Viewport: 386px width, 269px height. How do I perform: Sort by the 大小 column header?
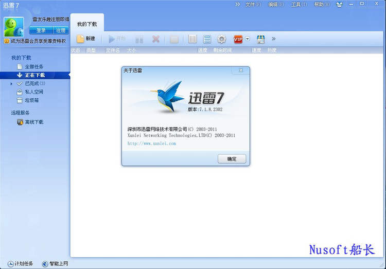[x=131, y=50]
